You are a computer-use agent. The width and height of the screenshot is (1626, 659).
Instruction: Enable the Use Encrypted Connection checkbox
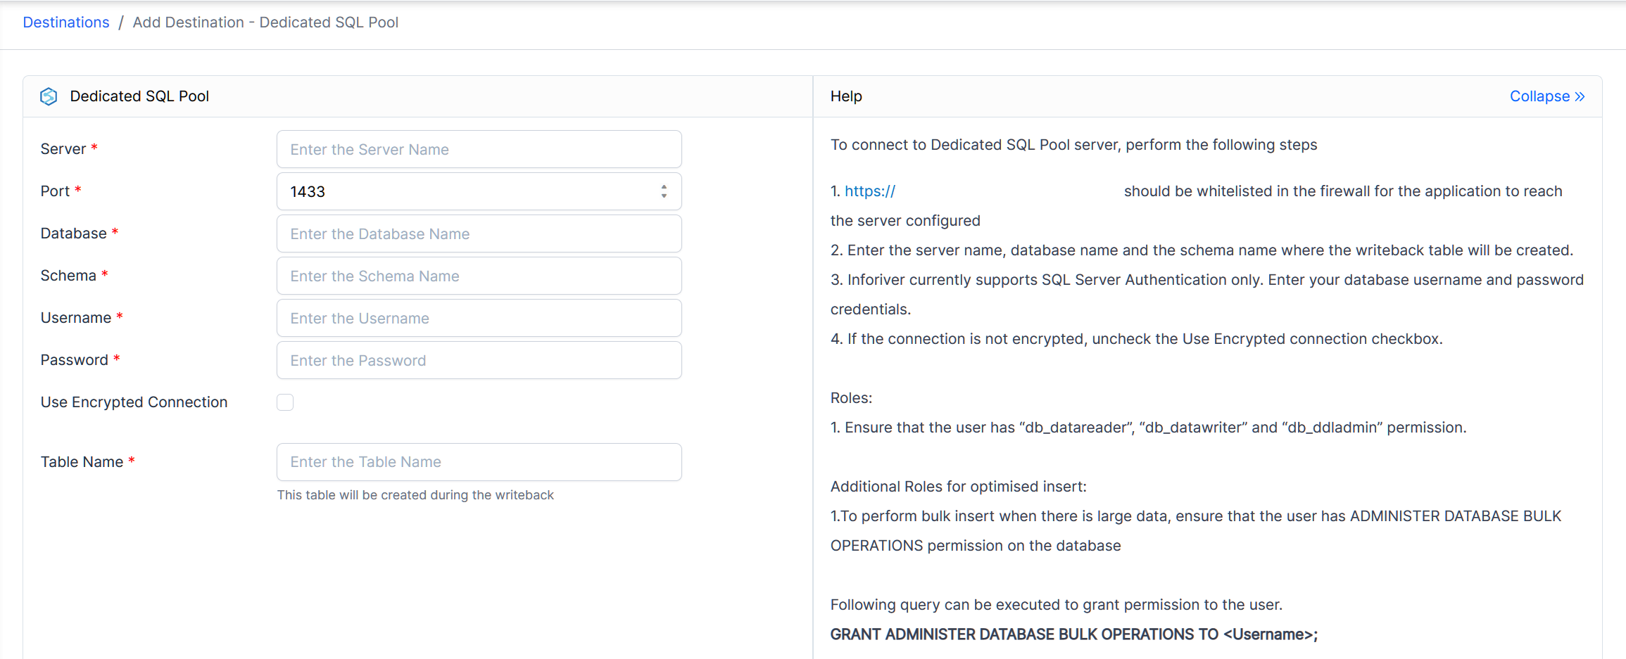coord(285,402)
